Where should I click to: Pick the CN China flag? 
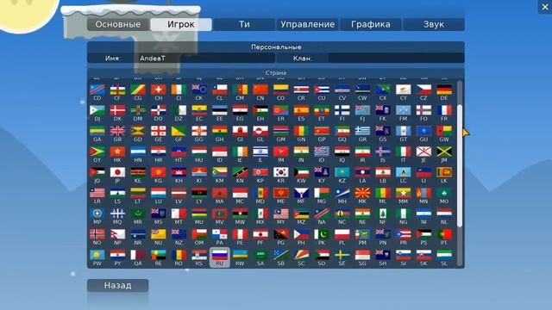tap(260, 90)
